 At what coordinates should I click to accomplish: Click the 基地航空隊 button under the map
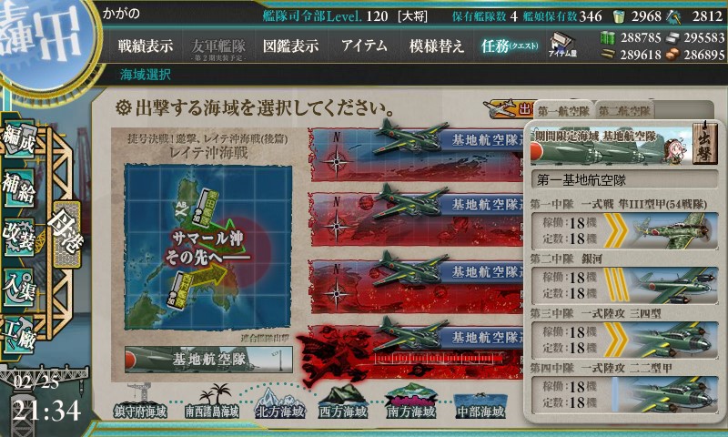pos(208,360)
